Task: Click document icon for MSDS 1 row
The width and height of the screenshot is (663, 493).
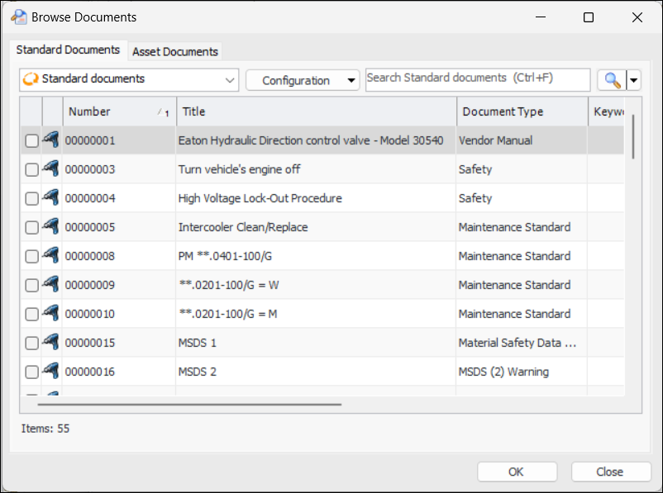Action: pos(51,343)
